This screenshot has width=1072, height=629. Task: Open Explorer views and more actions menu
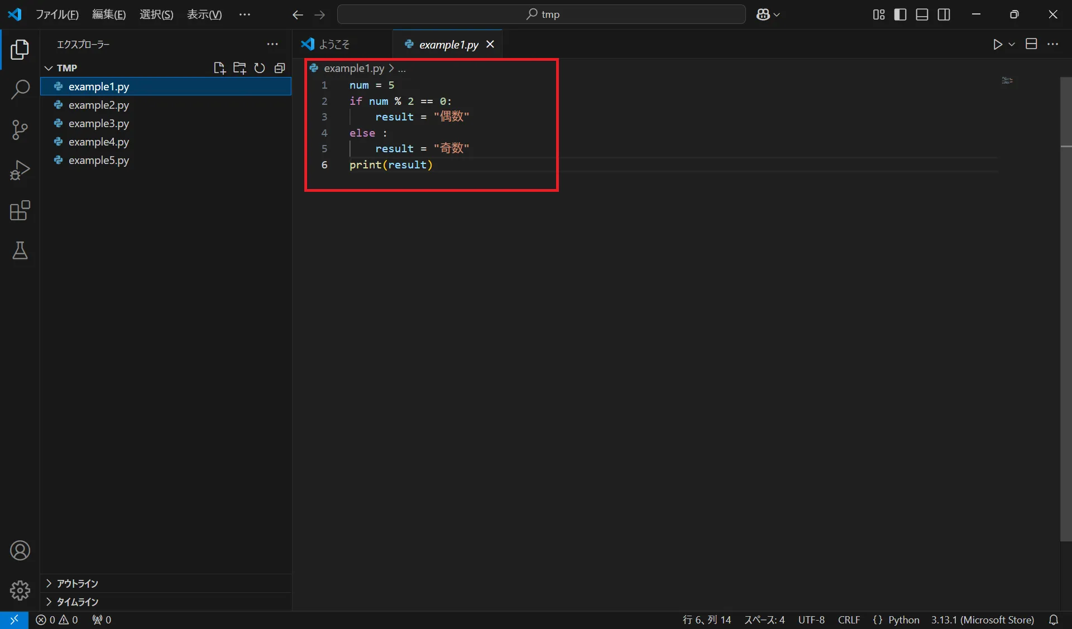(x=272, y=44)
